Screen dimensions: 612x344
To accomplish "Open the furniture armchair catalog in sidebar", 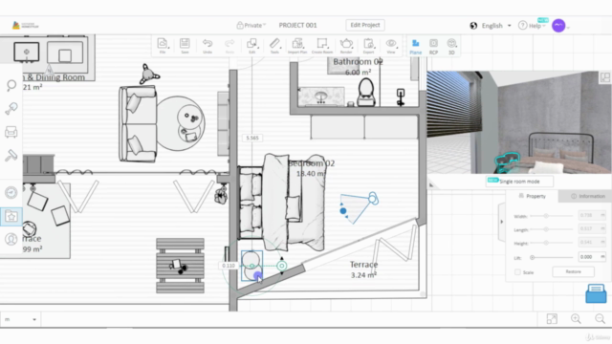I will coord(11,132).
